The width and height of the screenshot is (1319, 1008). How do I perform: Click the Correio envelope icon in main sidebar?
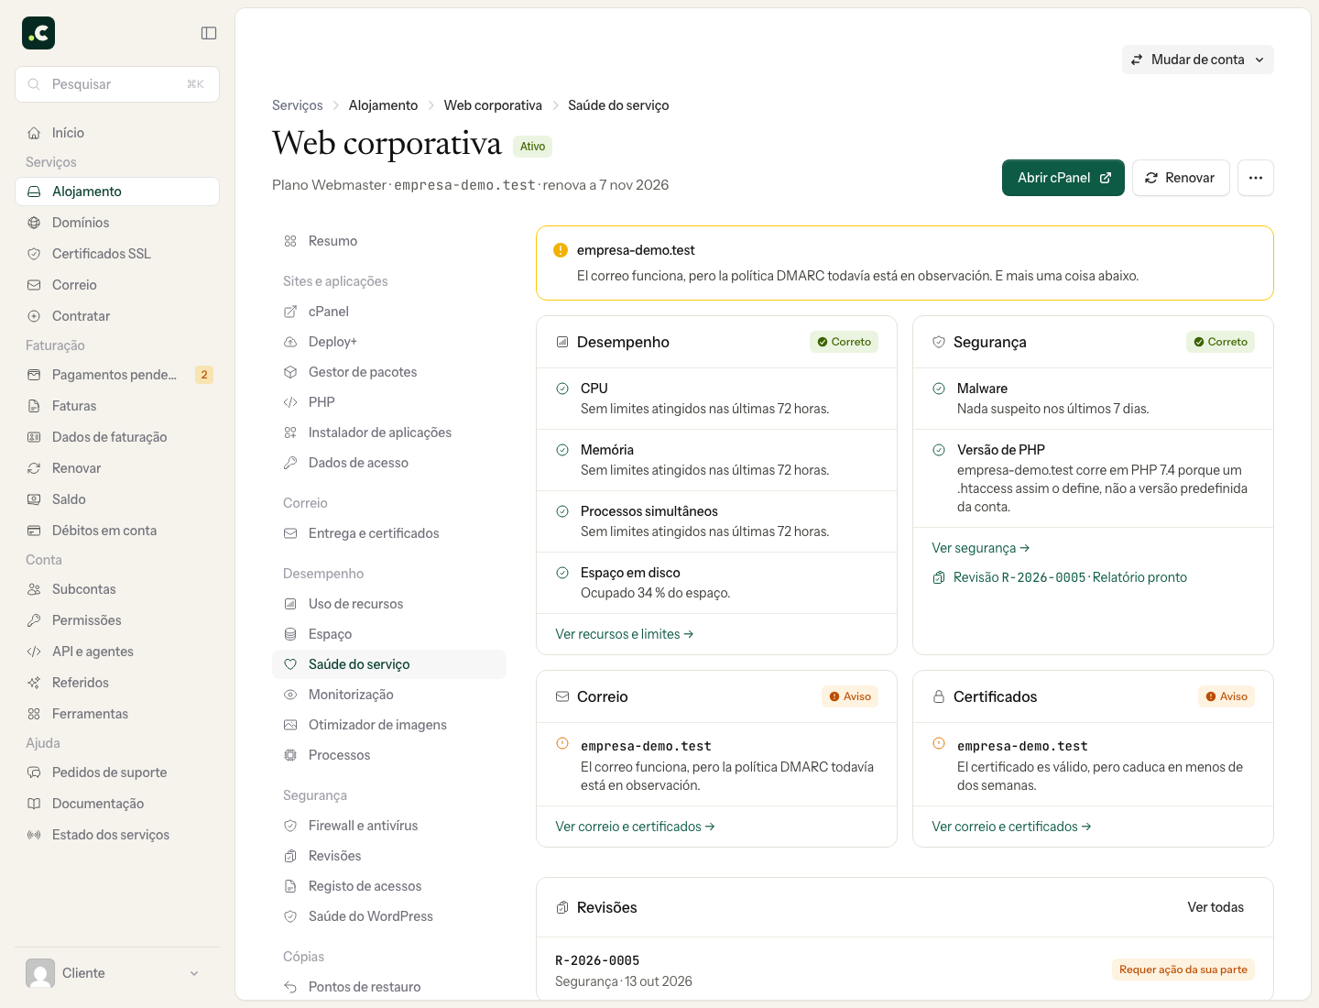coord(34,285)
